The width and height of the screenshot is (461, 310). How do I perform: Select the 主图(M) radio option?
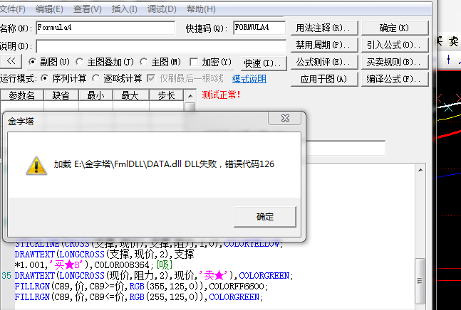pyautogui.click(x=143, y=62)
